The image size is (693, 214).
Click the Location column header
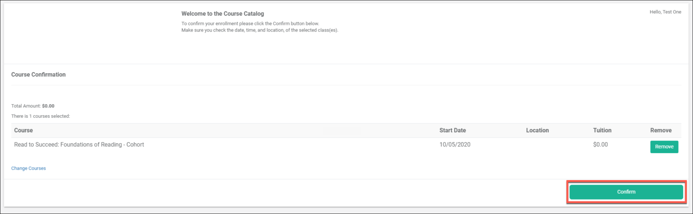[537, 130]
